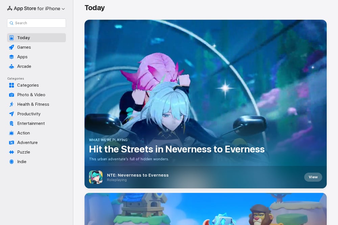Image resolution: width=338 pixels, height=225 pixels.
Task: Open Entertainment category text
Action: point(31,123)
